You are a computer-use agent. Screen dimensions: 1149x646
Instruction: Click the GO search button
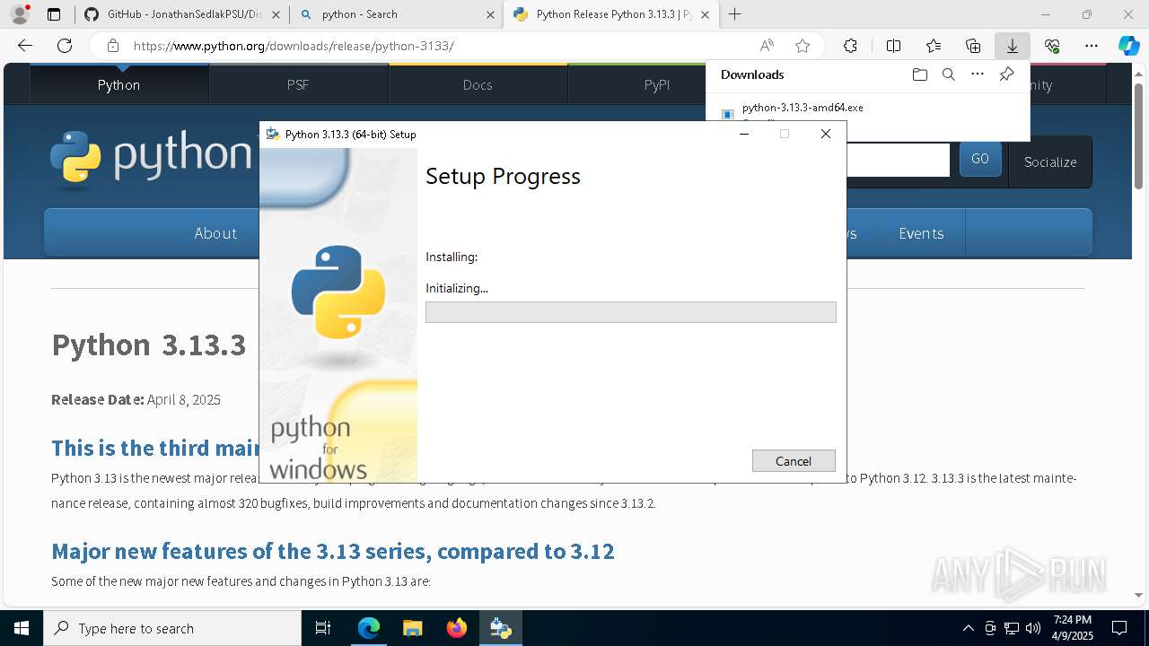coord(980,159)
